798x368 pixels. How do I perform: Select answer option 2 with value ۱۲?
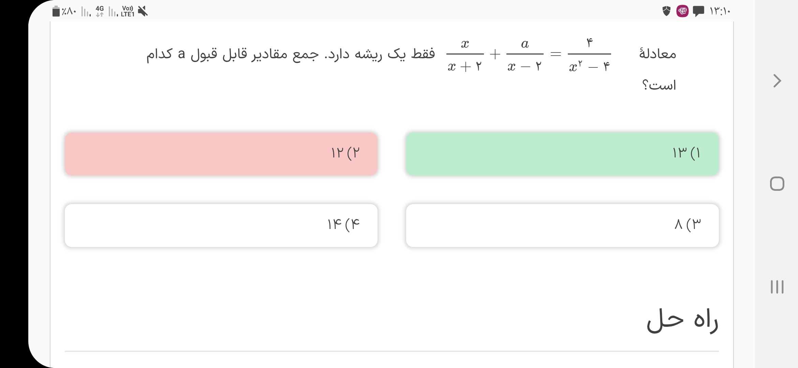[221, 154]
